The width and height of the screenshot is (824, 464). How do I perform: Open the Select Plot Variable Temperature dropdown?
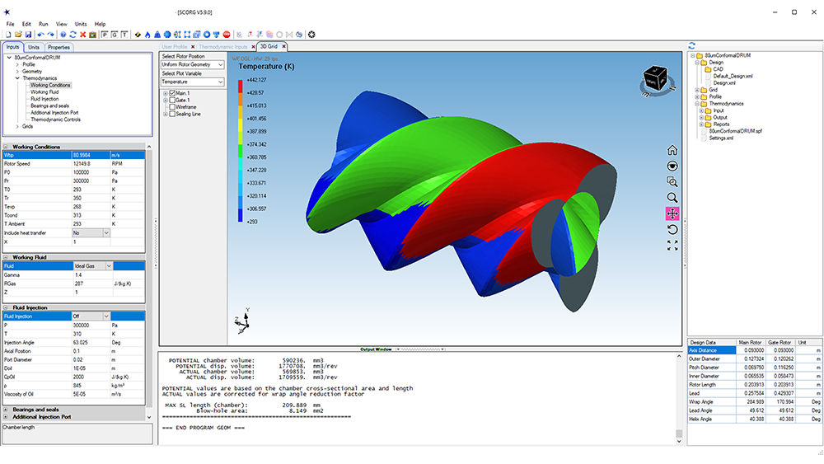pyautogui.click(x=192, y=82)
